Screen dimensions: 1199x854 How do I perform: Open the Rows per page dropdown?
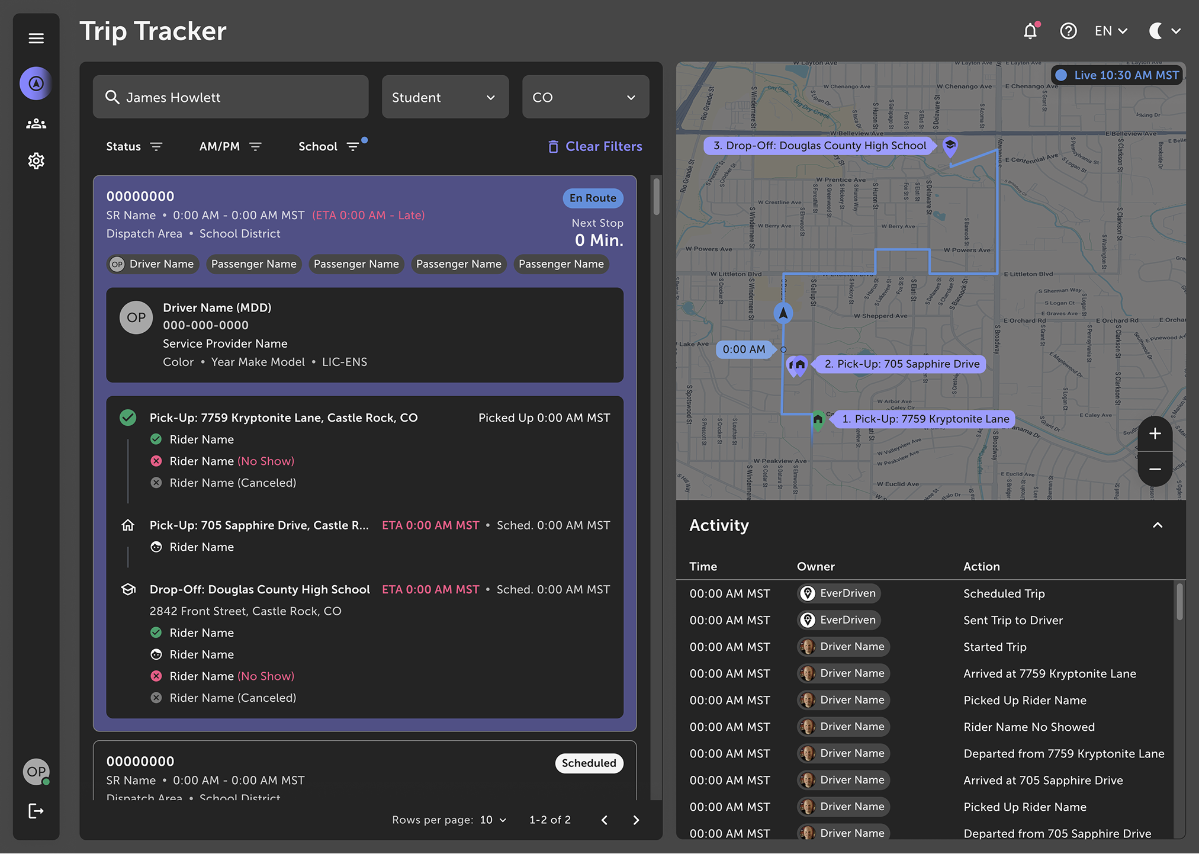pyautogui.click(x=493, y=820)
